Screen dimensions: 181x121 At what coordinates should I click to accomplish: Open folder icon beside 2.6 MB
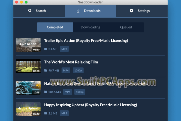pos(46,113)
